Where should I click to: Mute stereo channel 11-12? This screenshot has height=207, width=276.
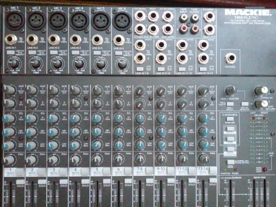183,172
